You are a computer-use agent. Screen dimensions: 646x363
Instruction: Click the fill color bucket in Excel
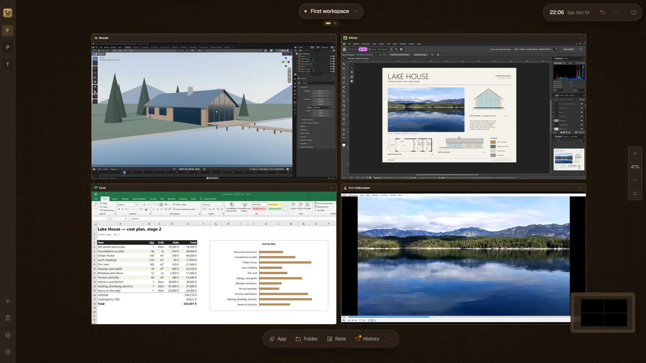tap(140, 209)
